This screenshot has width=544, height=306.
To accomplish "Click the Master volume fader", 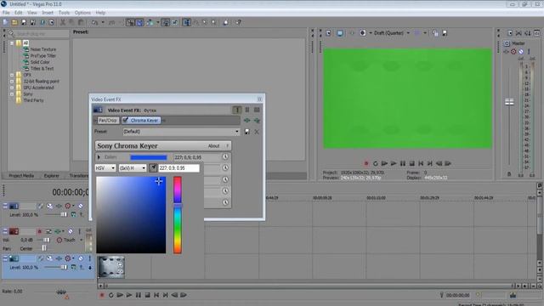I will click(x=509, y=102).
